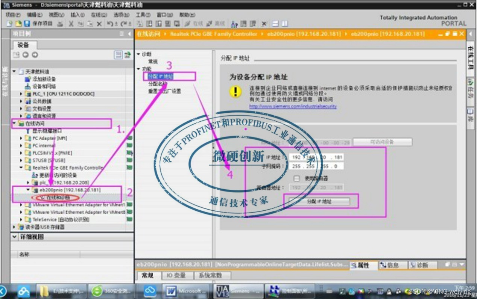Click the Add new device icon
The height and width of the screenshot is (299, 477).
[27, 79]
